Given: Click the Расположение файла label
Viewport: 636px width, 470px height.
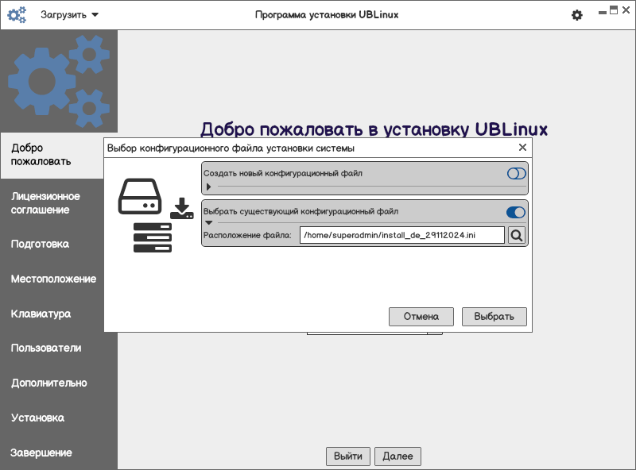Looking at the screenshot, I should click(247, 236).
